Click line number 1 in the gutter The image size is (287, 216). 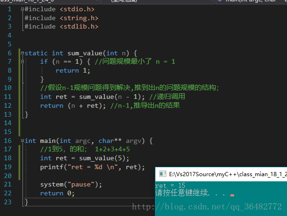click(x=9, y=9)
